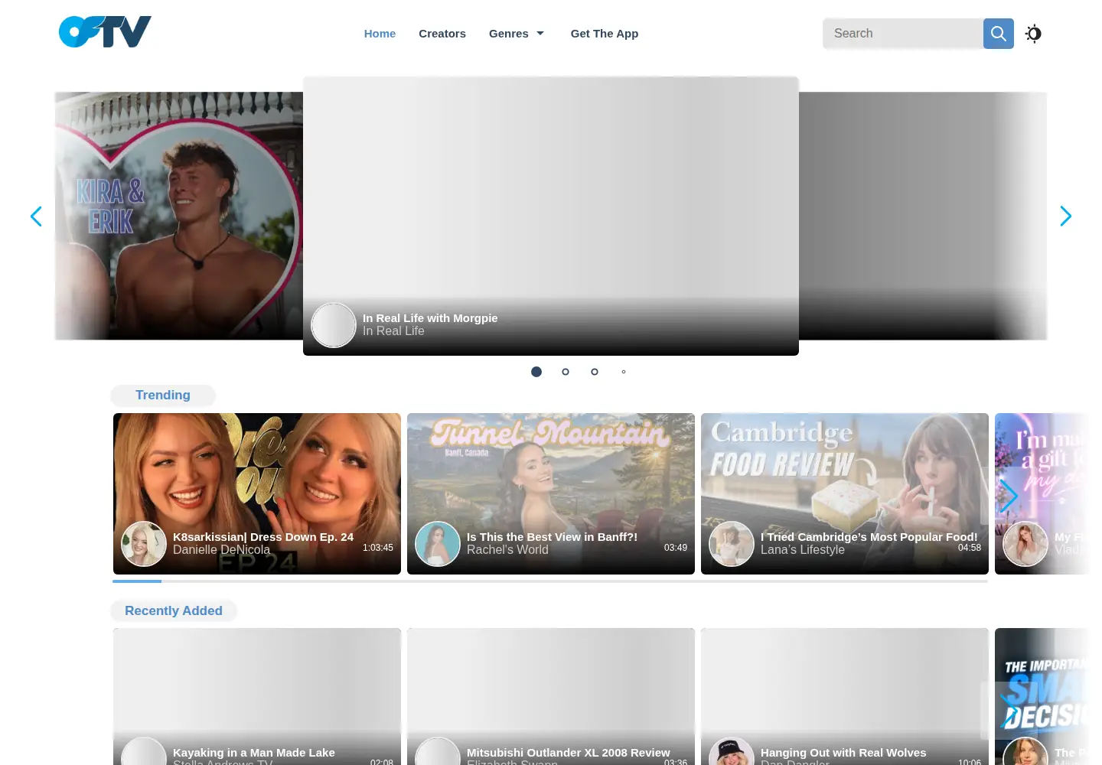Screen dimensions: 1102x765
Task: Select the Kira & Erik carousel slide
Action: point(179,216)
